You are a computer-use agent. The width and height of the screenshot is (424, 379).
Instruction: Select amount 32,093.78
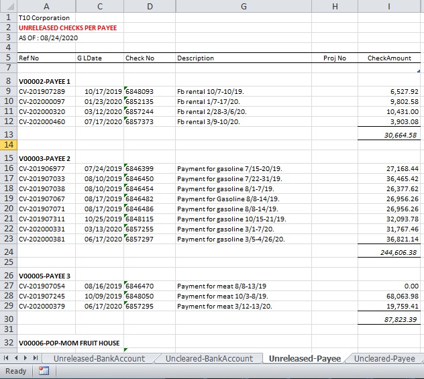[389, 219]
